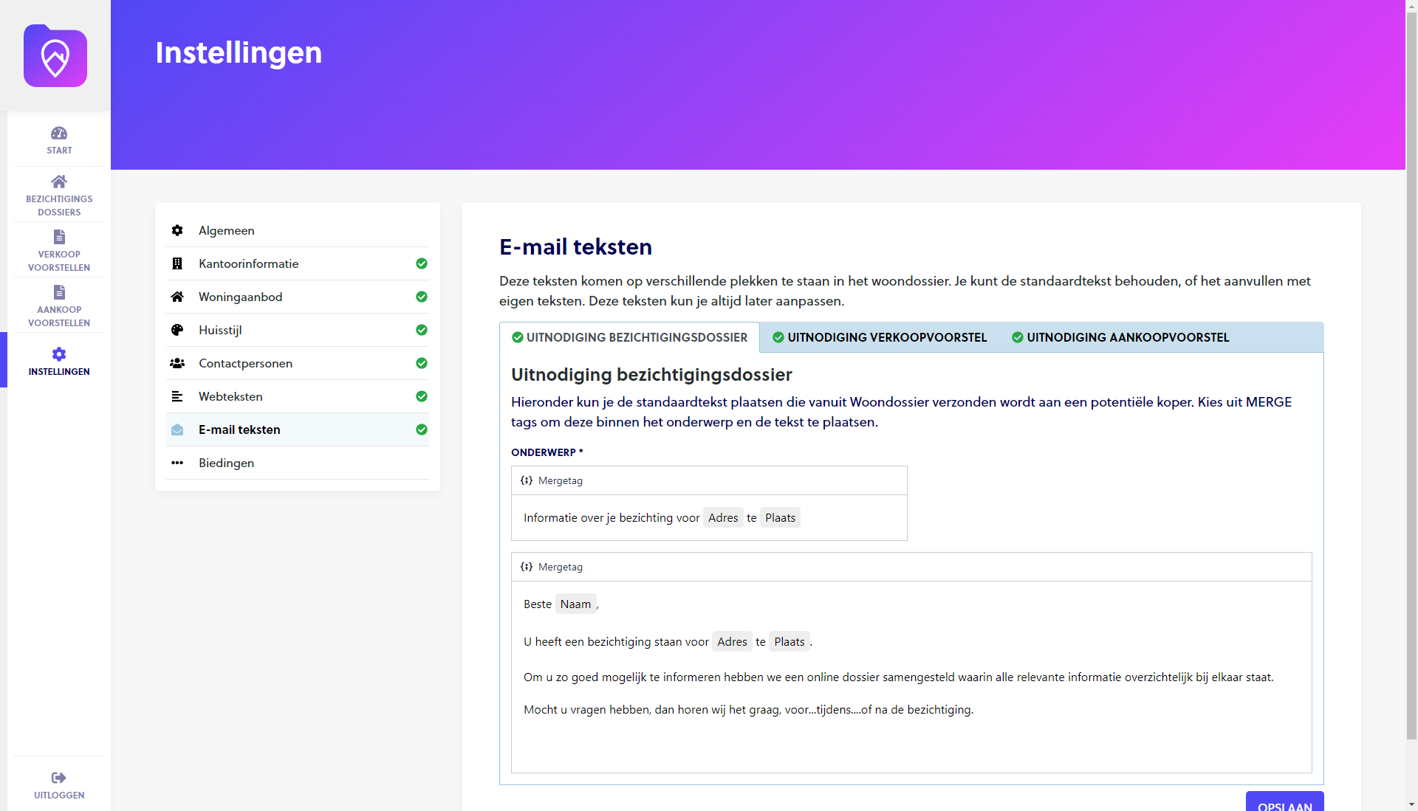Click Plaats merge tag in subject field
The height and width of the screenshot is (811, 1418).
pyautogui.click(x=780, y=517)
